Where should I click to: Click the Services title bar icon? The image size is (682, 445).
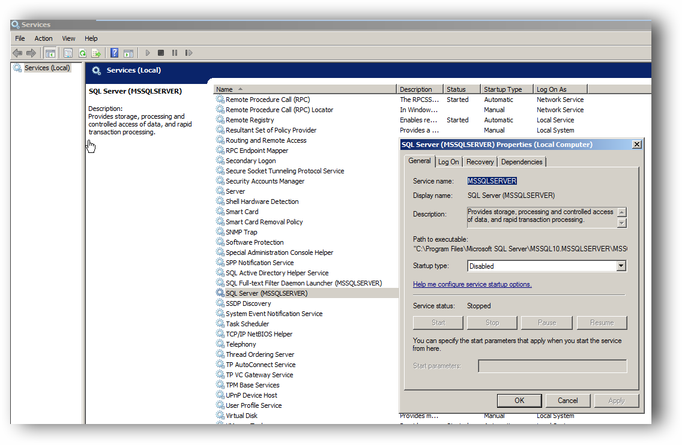coord(16,25)
